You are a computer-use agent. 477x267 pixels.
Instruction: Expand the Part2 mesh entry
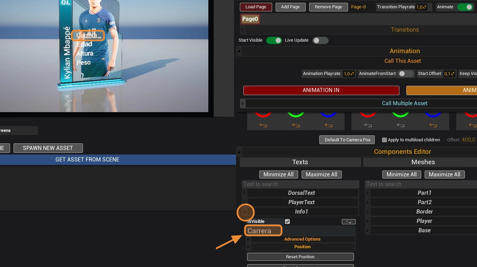click(x=368, y=203)
